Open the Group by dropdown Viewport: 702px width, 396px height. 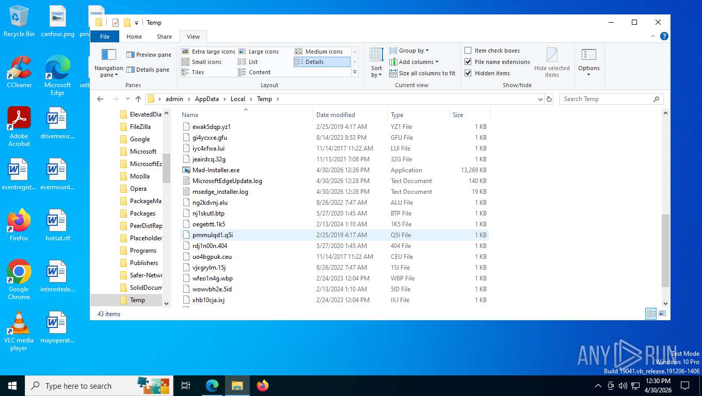[x=408, y=51]
